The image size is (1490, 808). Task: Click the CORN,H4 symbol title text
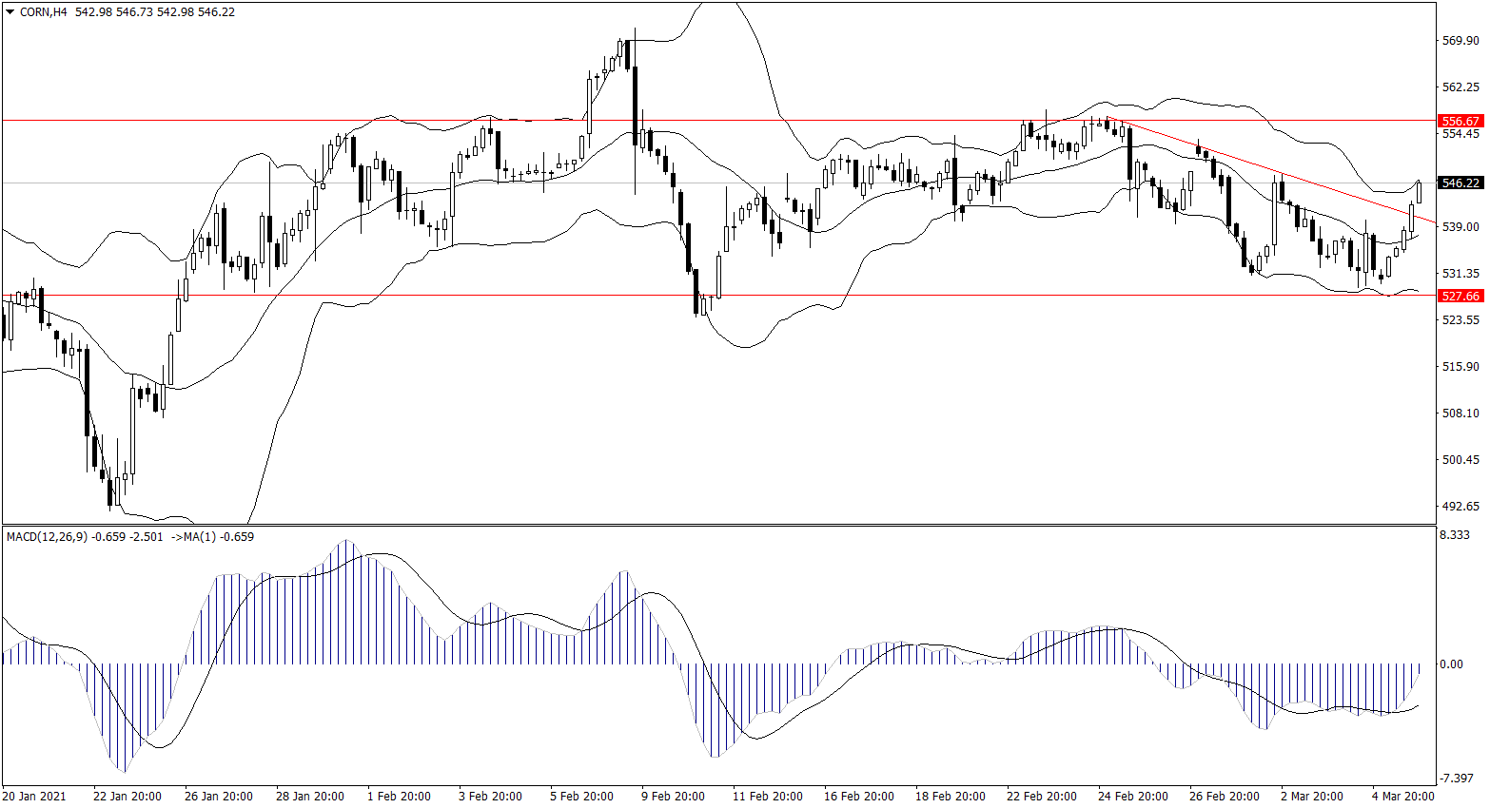[x=43, y=12]
